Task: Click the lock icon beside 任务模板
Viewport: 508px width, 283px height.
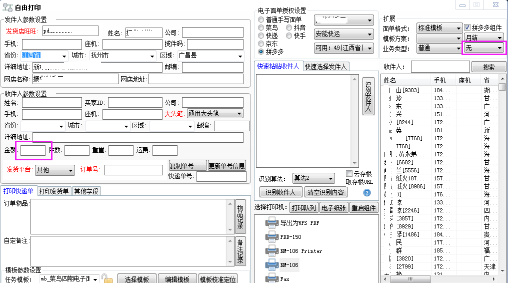Action: click(x=106, y=278)
